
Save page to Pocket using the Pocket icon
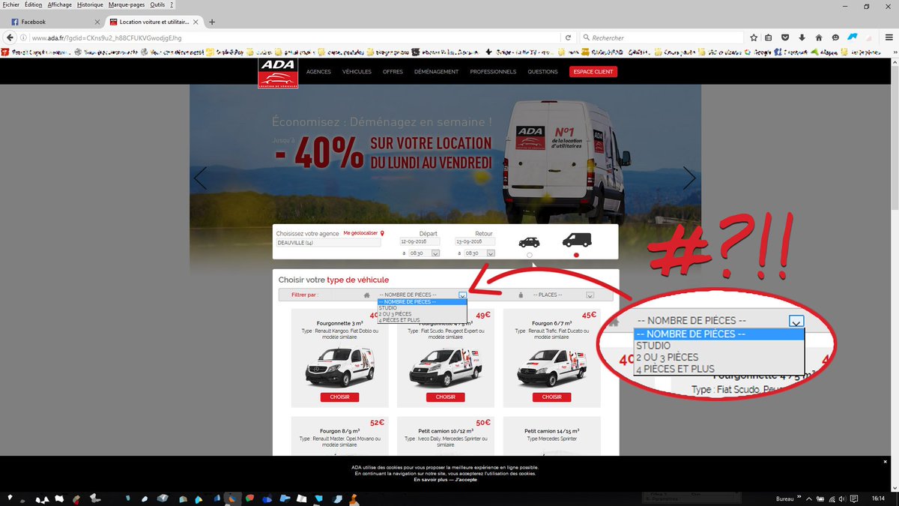786,37
